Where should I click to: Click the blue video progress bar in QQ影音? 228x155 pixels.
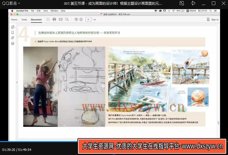[39, 141]
